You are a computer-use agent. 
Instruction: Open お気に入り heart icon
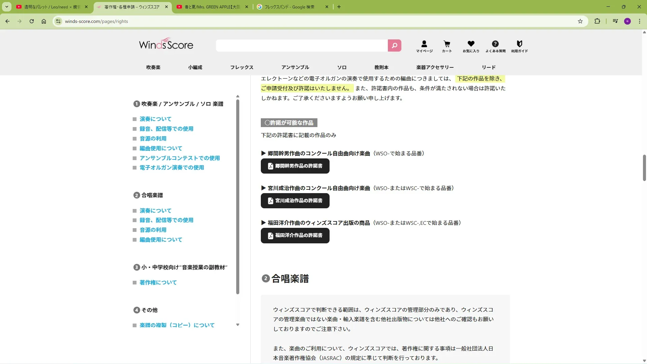pos(471,46)
